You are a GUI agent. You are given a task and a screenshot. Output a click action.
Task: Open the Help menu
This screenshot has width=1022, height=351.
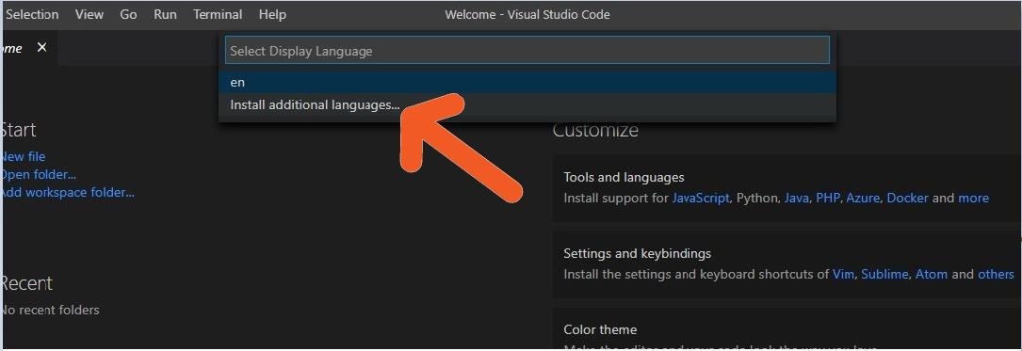coord(272,14)
